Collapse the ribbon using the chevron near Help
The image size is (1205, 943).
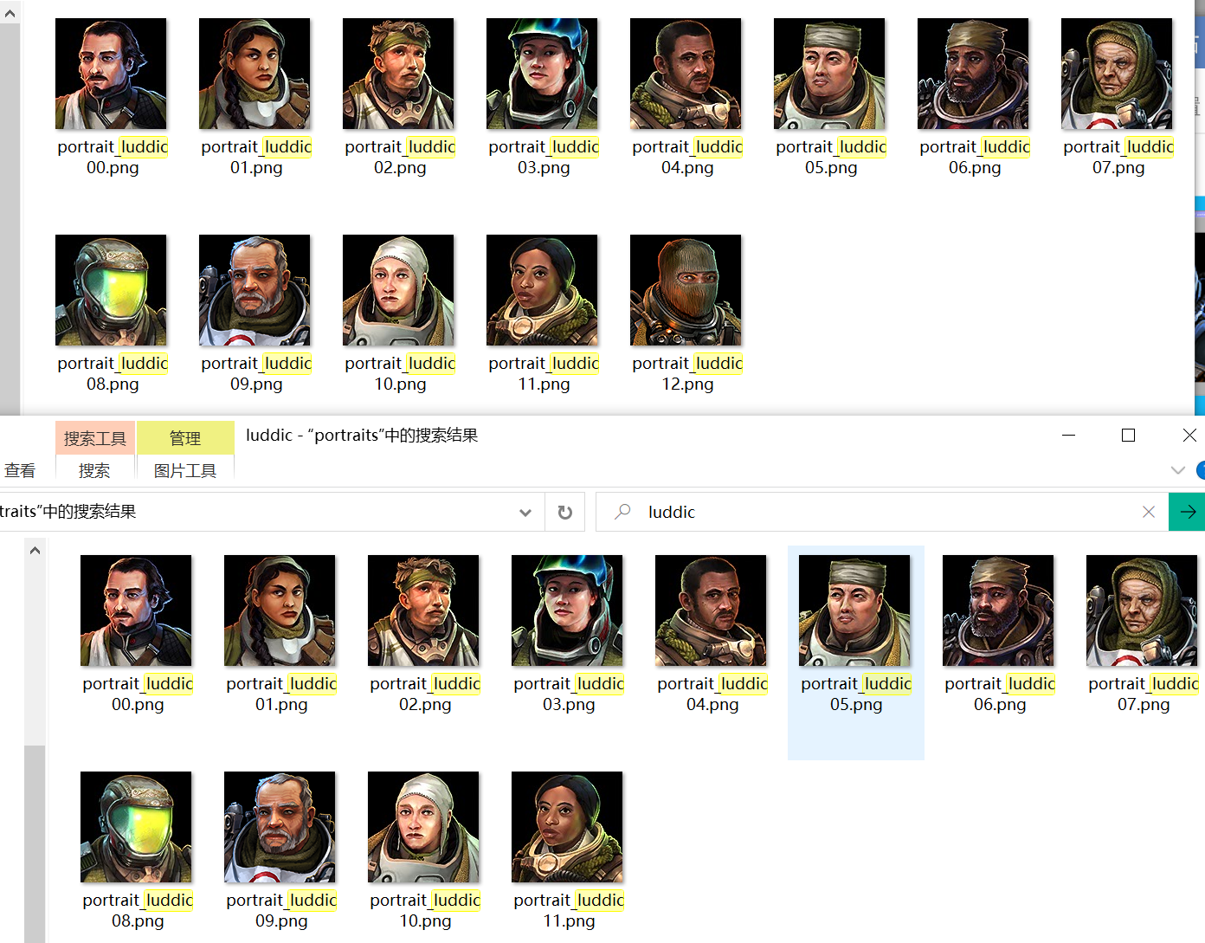pyautogui.click(x=1178, y=470)
